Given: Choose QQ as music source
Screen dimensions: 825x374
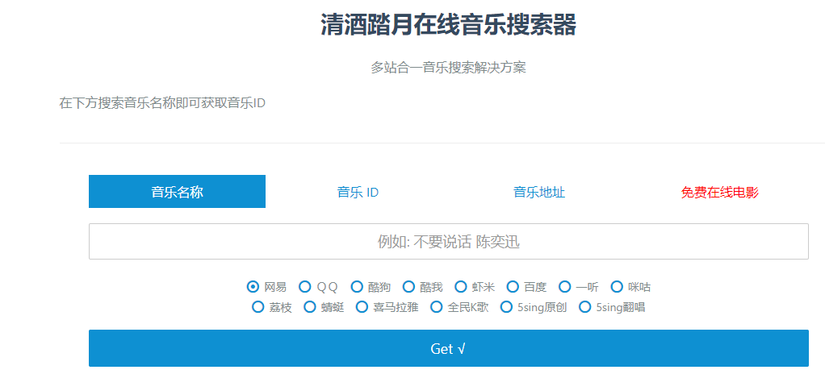Looking at the screenshot, I should (305, 286).
